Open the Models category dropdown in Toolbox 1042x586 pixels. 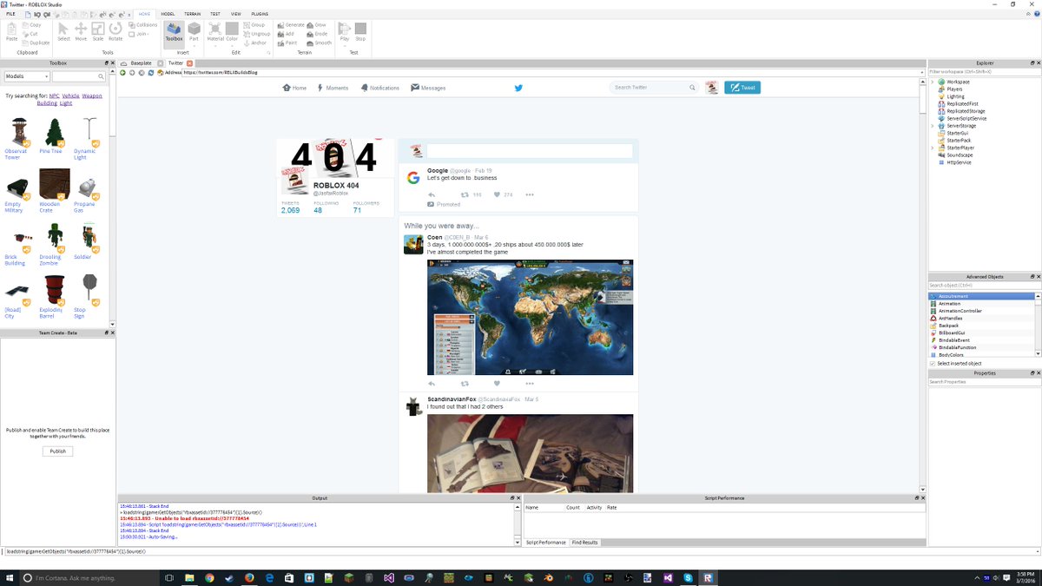25,77
